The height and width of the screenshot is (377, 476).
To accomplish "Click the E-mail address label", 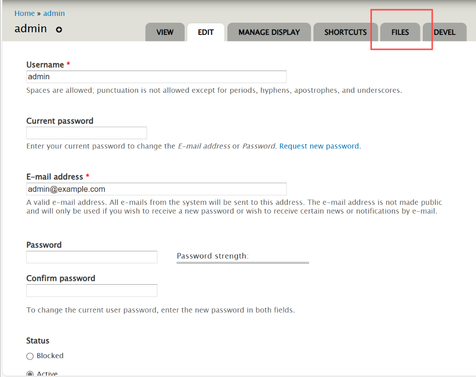I will pos(55,176).
